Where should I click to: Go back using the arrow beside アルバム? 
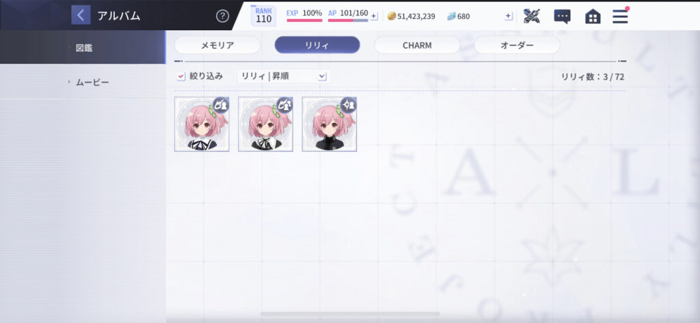coord(81,15)
